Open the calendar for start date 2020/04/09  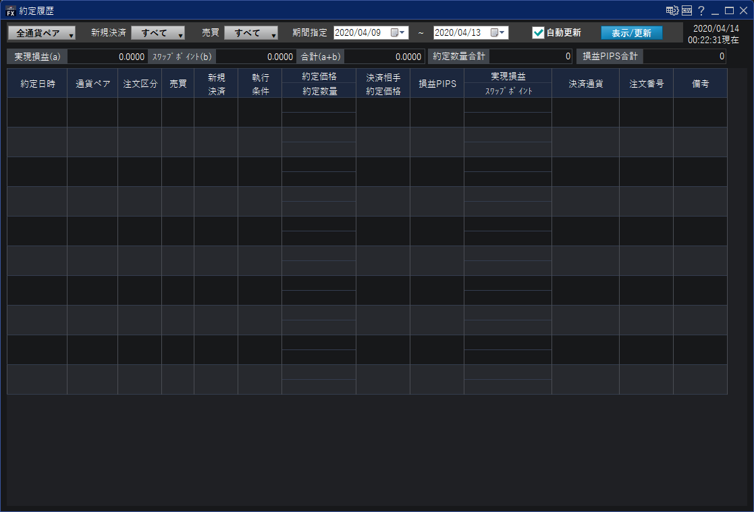[398, 32]
